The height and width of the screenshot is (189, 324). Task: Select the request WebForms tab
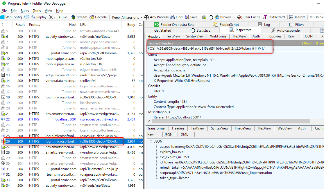click(x=218, y=36)
